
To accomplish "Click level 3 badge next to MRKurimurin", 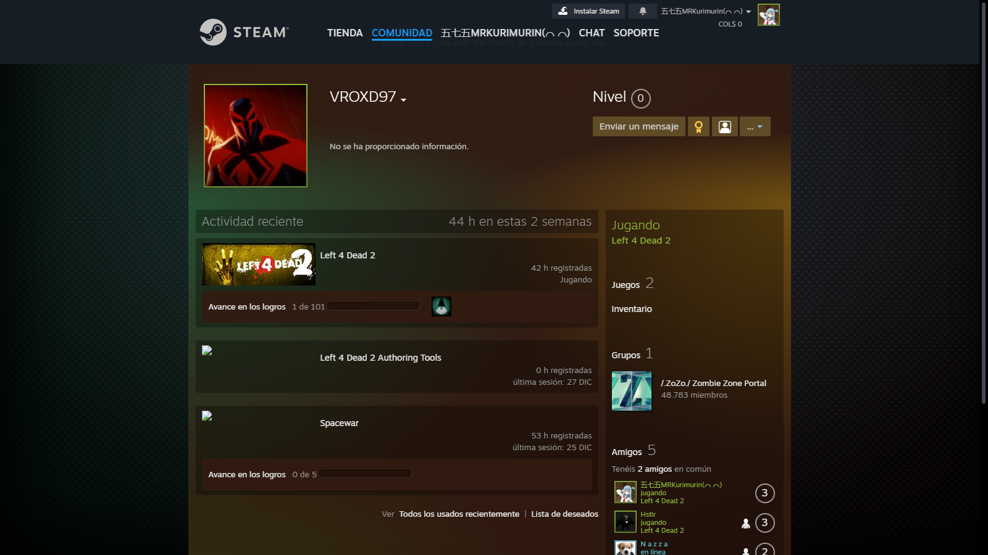I will click(765, 493).
